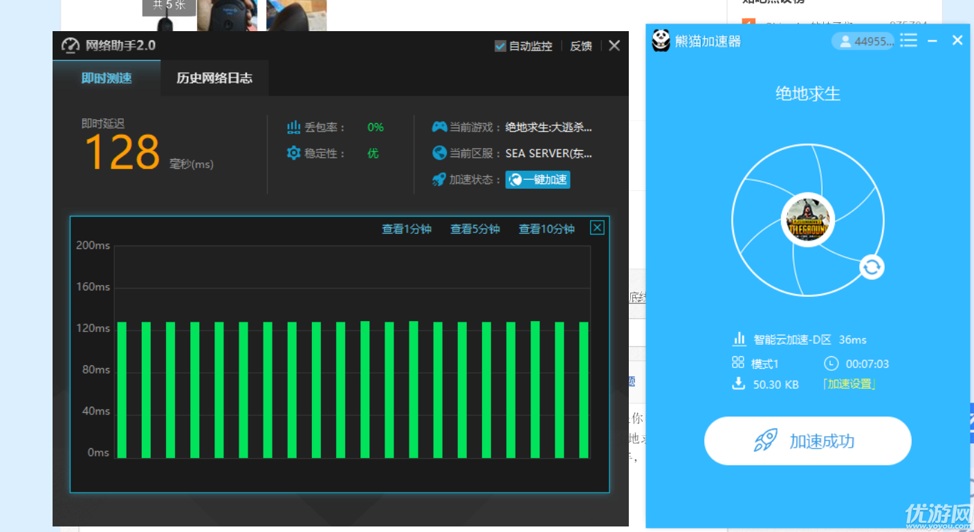Click the 共 5 张 image count label
The height and width of the screenshot is (532, 974).
pyautogui.click(x=169, y=6)
